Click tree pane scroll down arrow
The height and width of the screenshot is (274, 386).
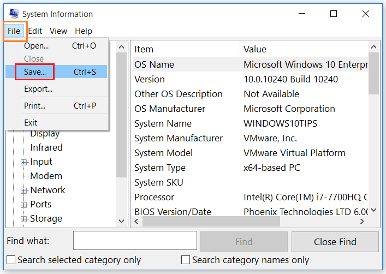click(x=121, y=221)
